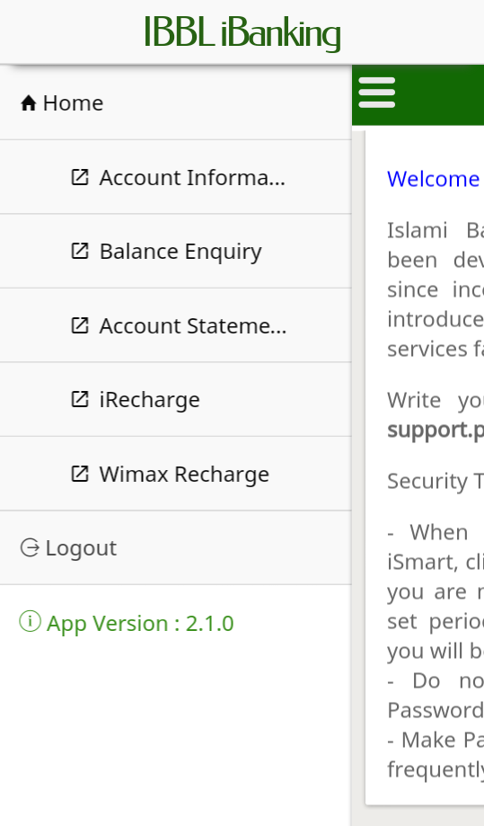The image size is (484, 826).
Task: Click the Account Information external-link icon
Action: 79,178
